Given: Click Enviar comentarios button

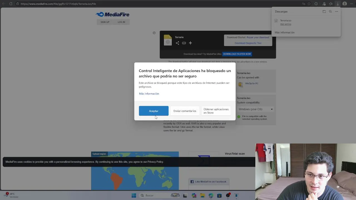Looking at the screenshot, I should [185, 111].
